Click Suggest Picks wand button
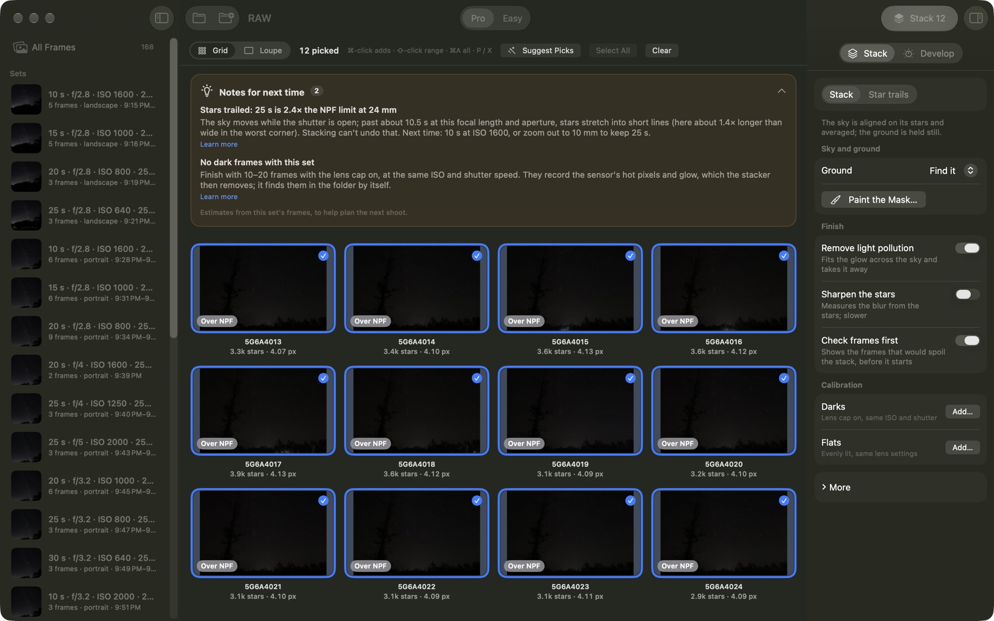 pyautogui.click(x=541, y=50)
